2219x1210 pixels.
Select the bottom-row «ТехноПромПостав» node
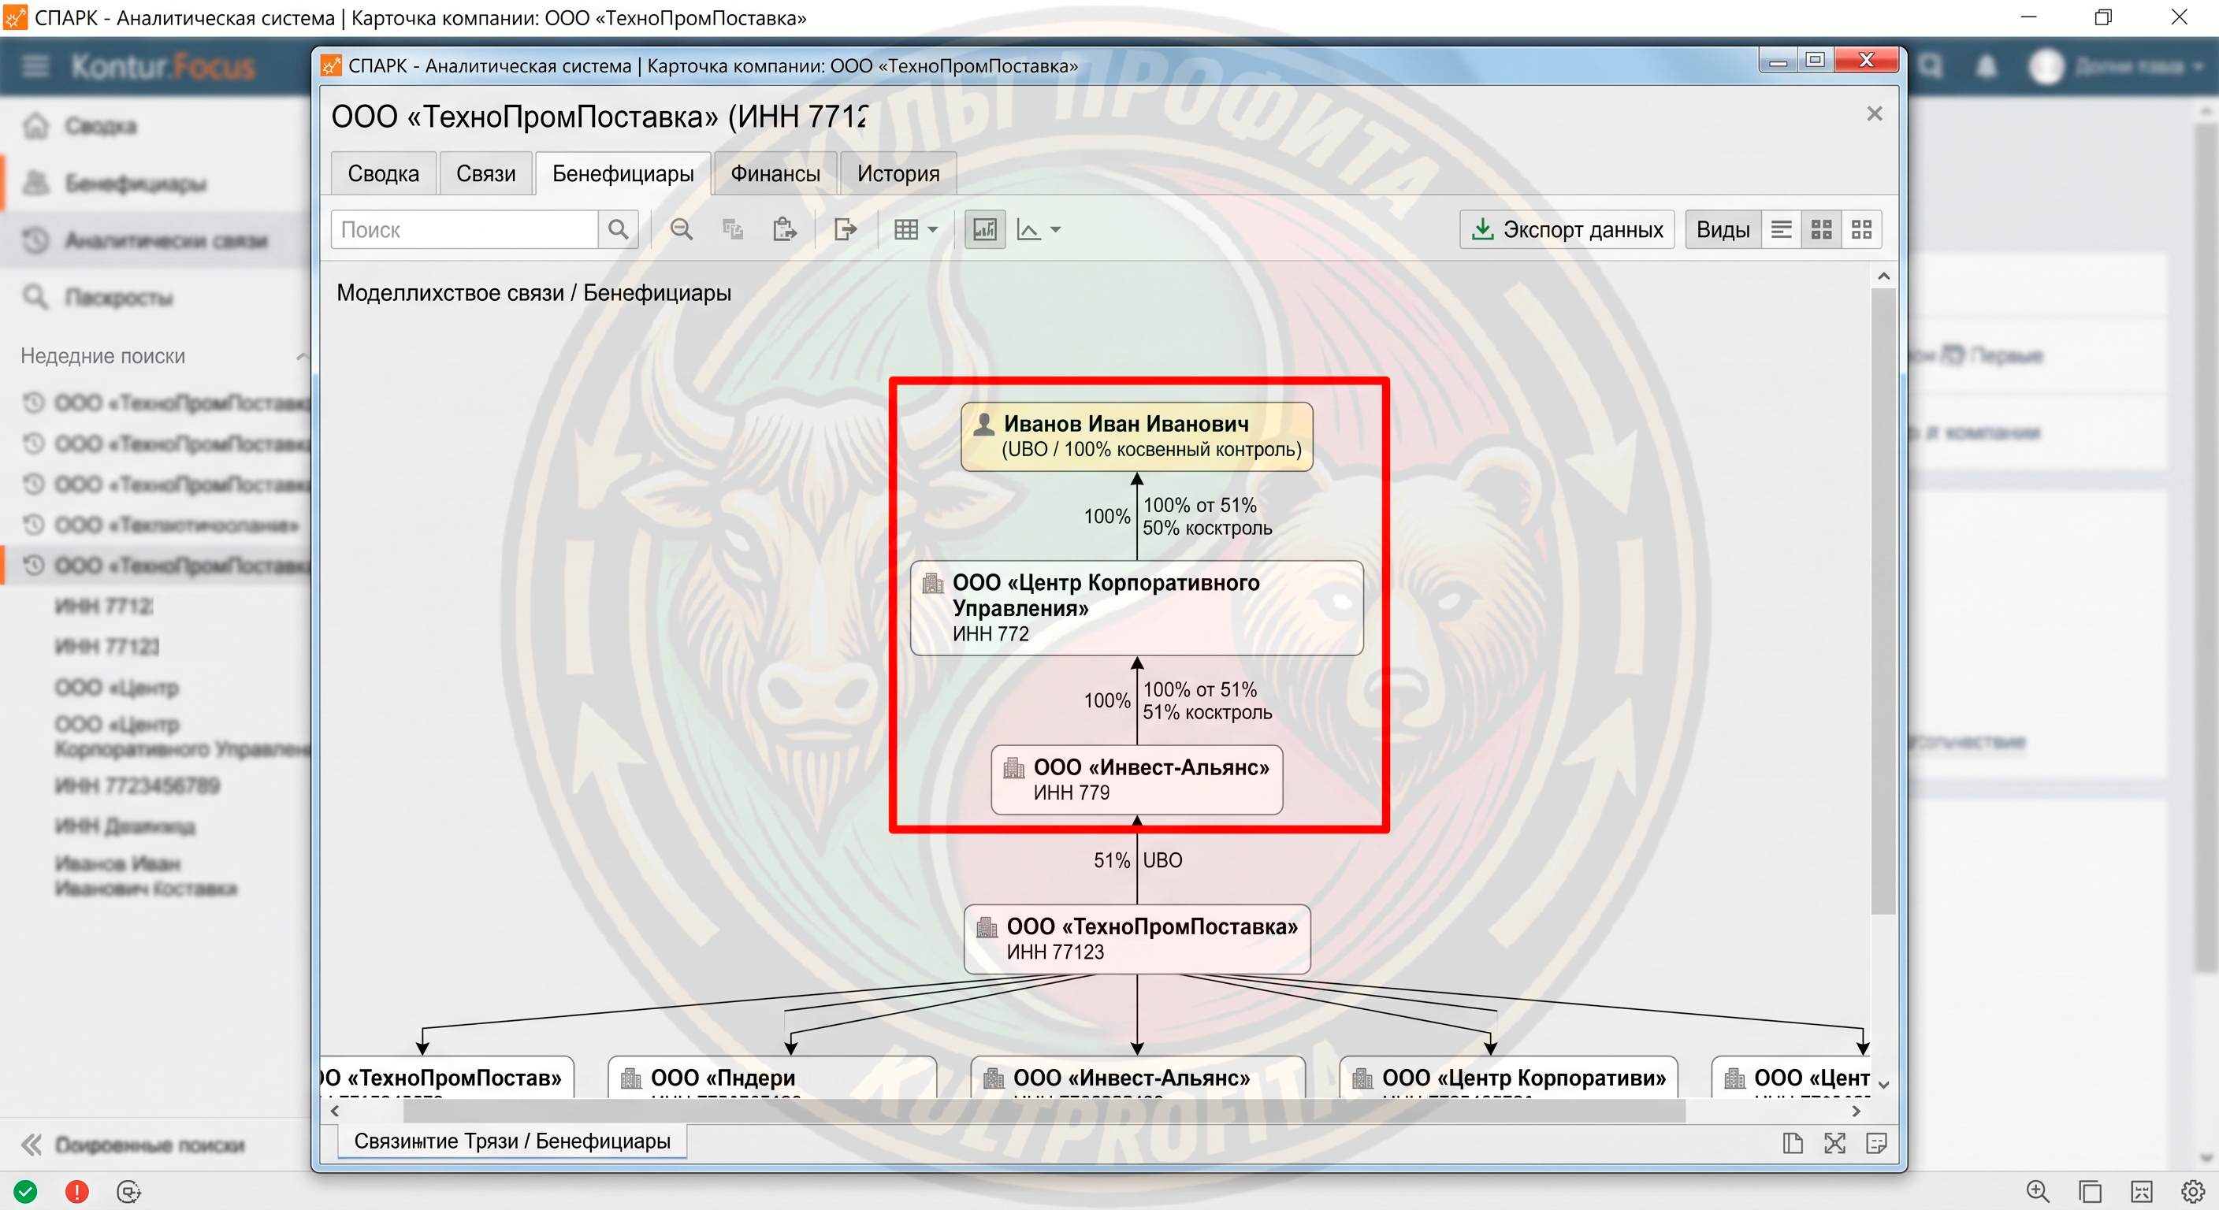pos(446,1078)
